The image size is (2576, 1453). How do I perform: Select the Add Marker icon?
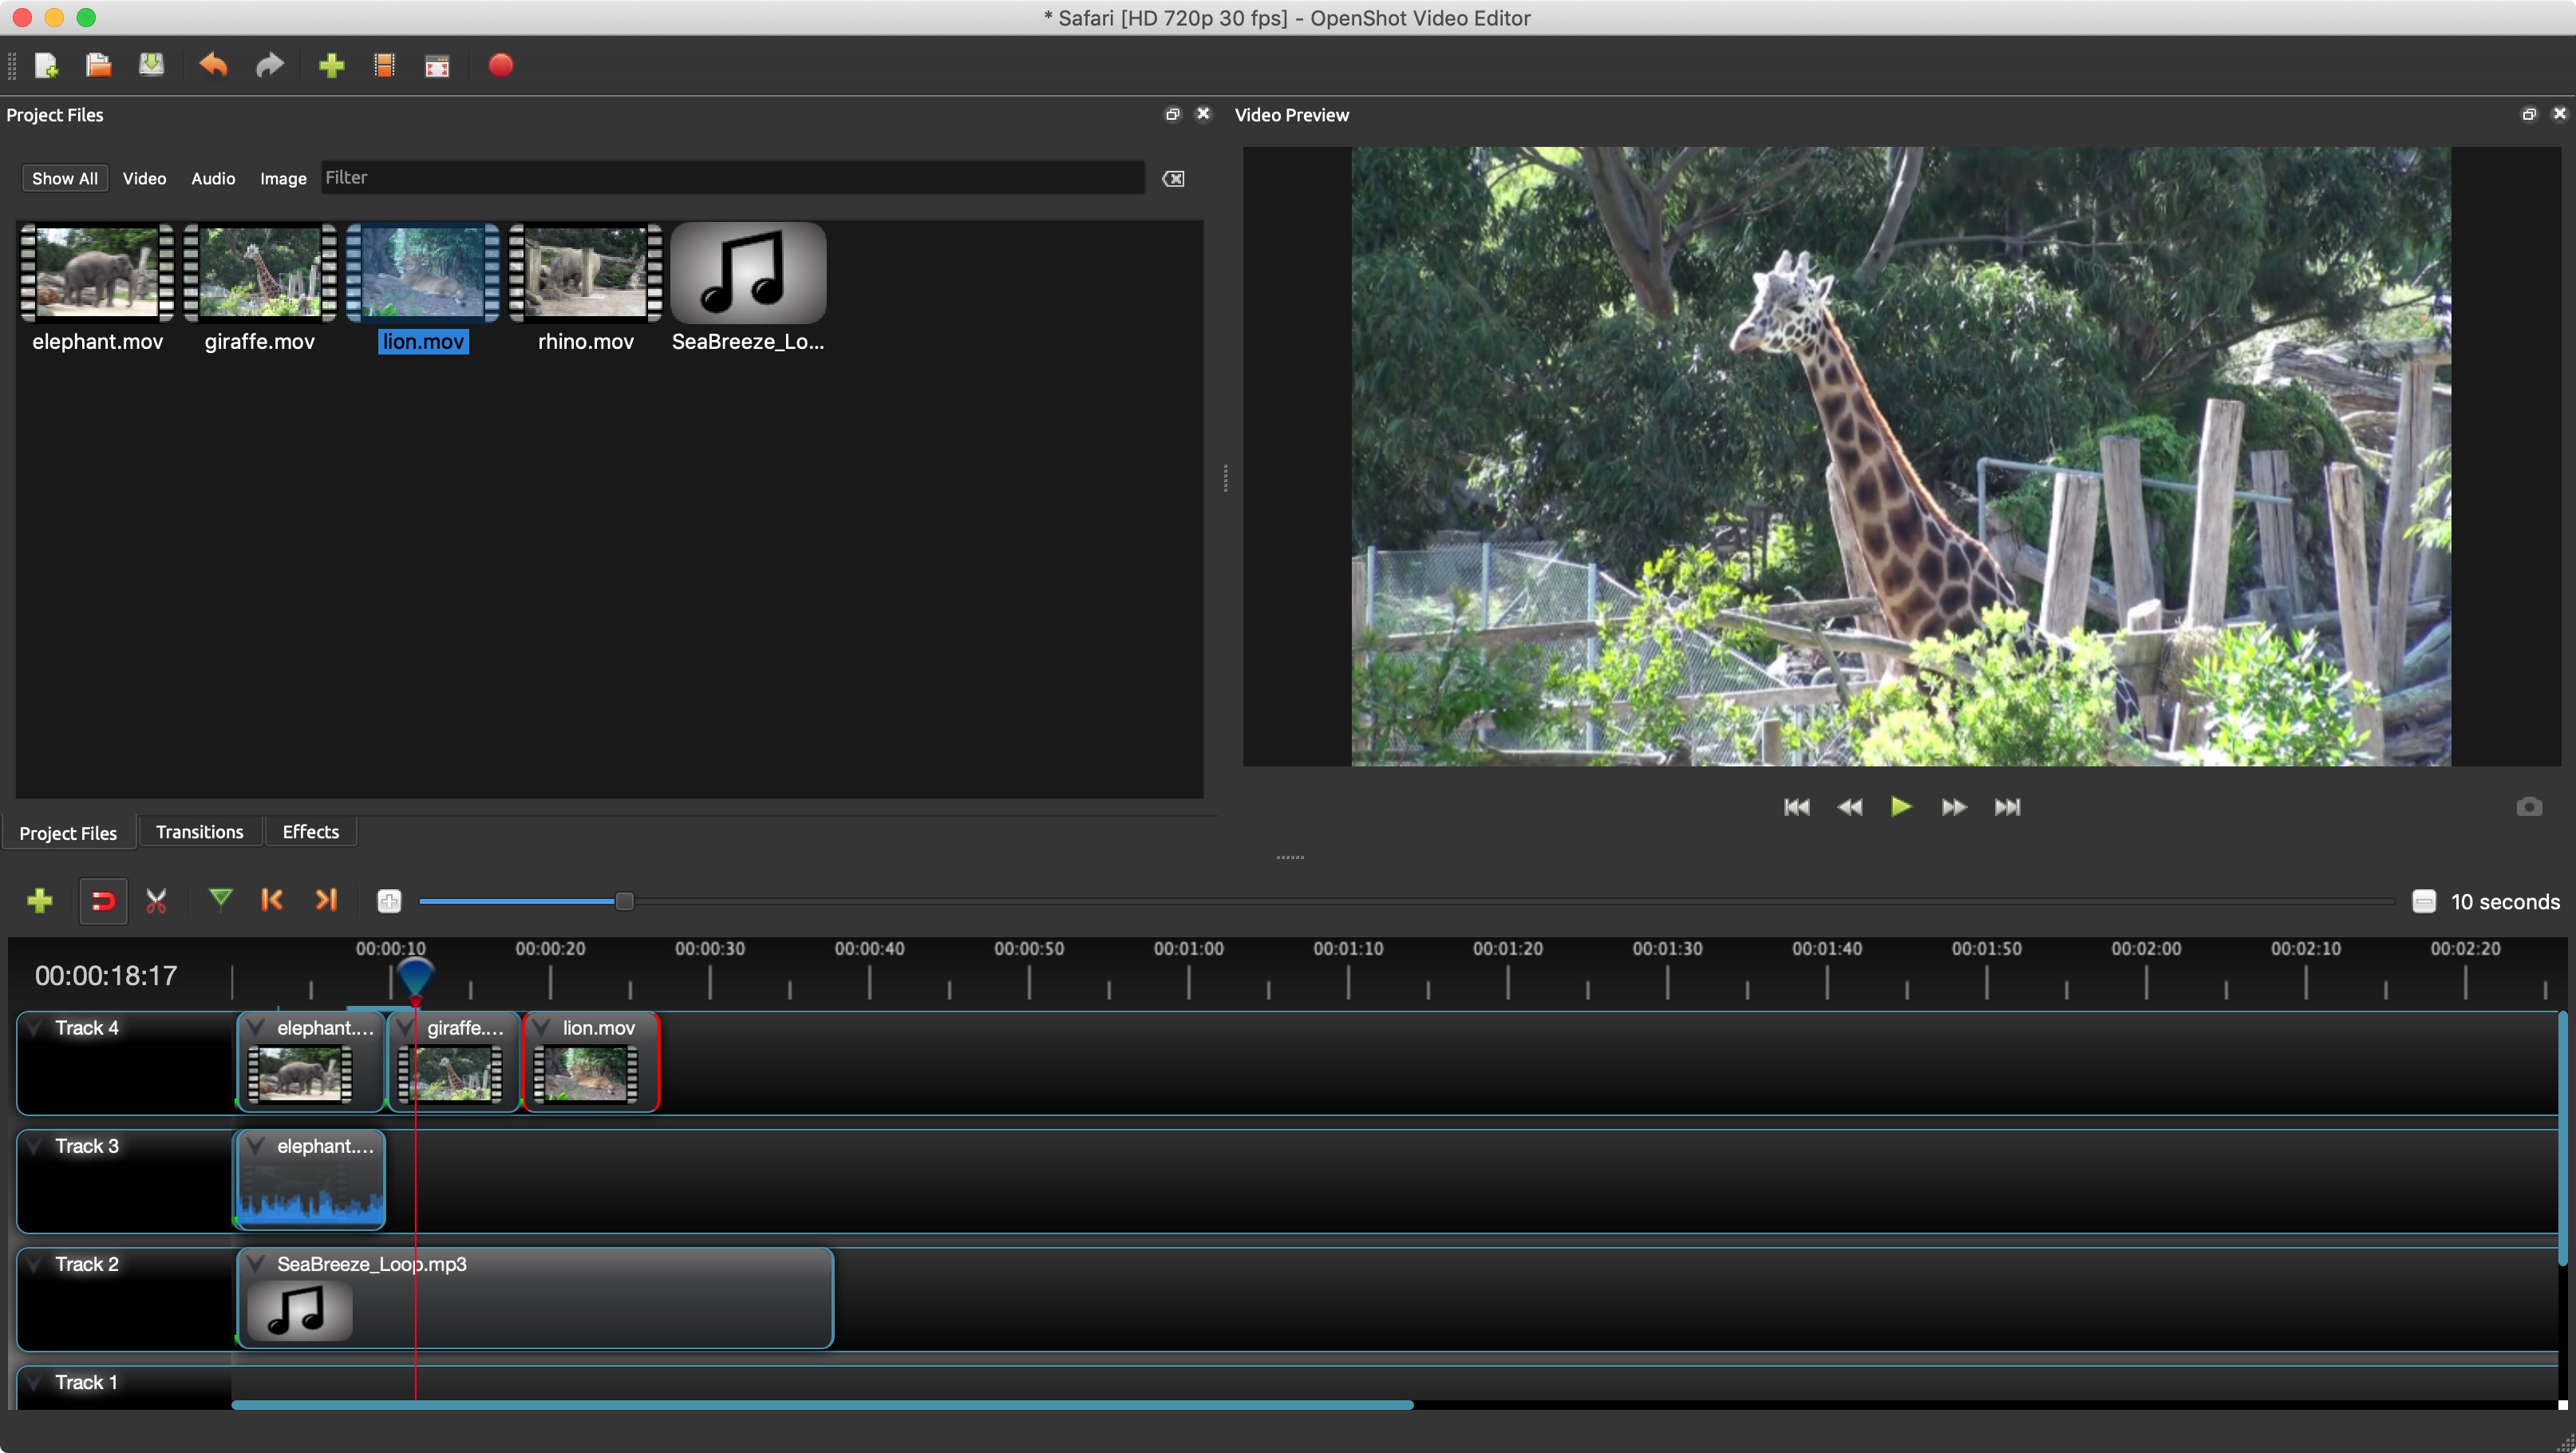(x=219, y=901)
